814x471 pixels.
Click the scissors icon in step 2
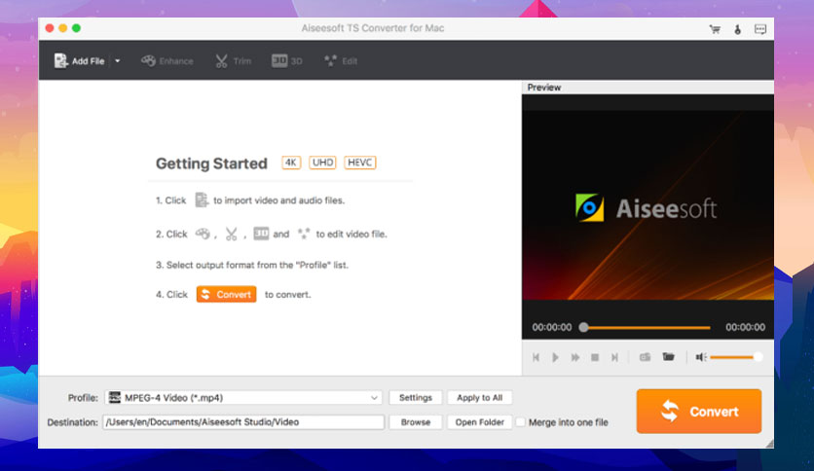point(231,234)
